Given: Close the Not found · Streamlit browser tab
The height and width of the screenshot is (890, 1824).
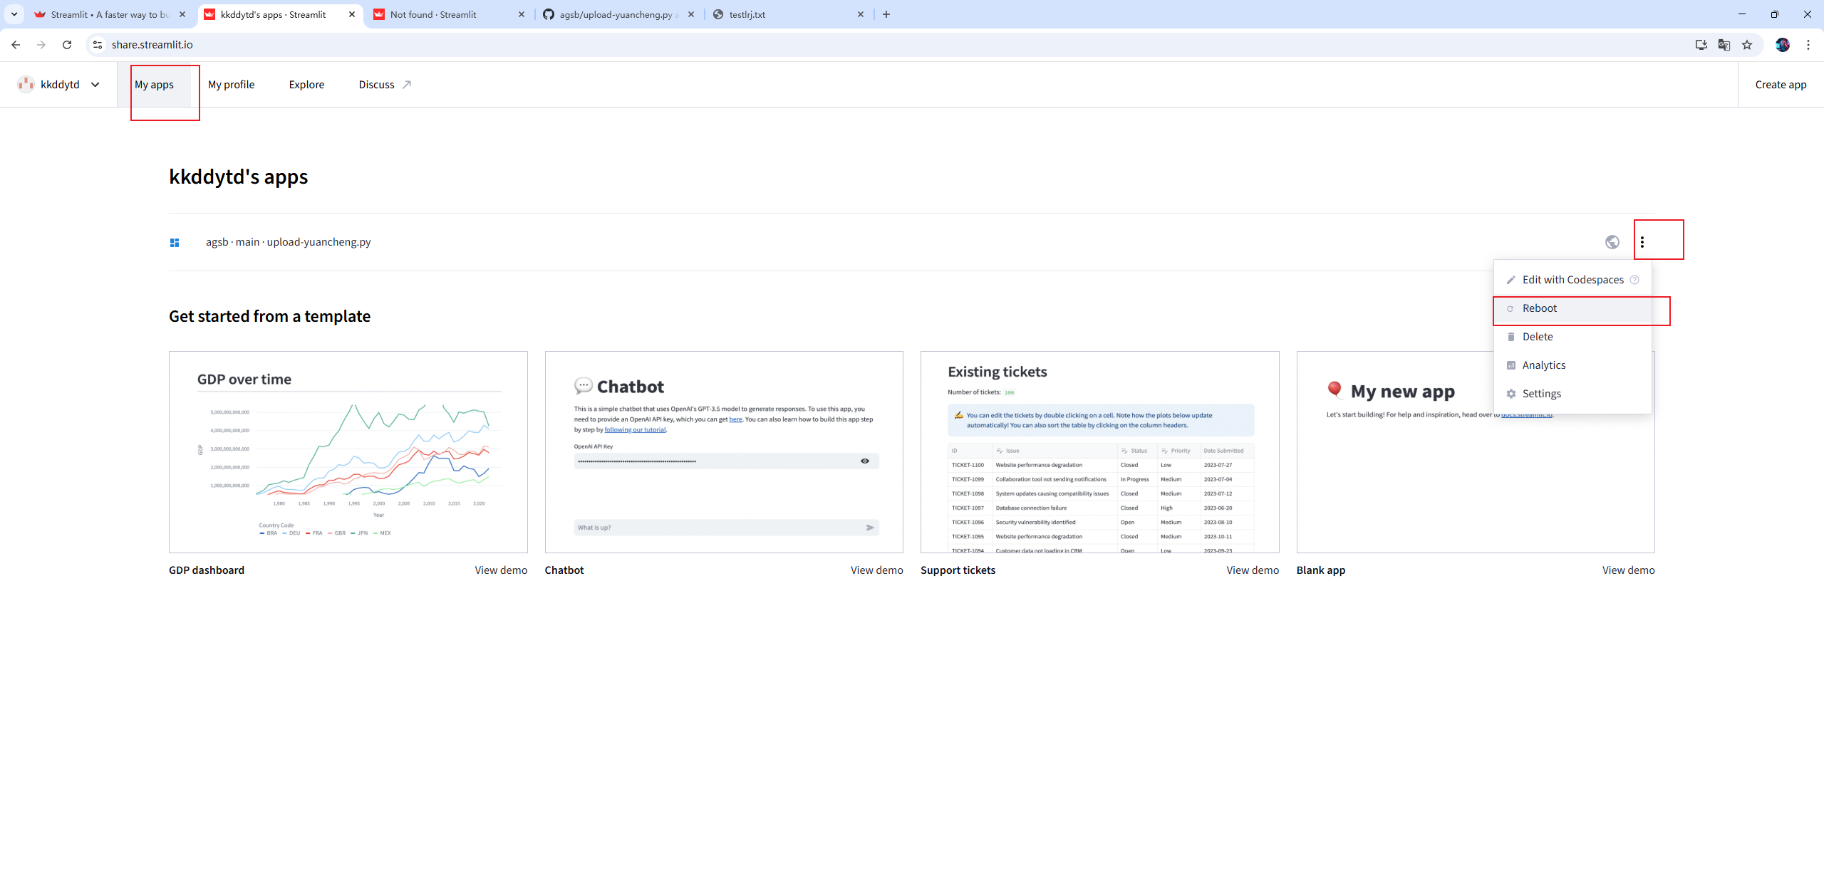Looking at the screenshot, I should 522,14.
